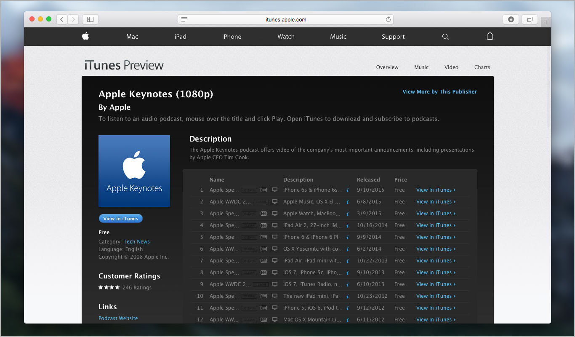This screenshot has height=337, width=575.
Task: Click the four-star customer rating
Action: click(x=109, y=287)
